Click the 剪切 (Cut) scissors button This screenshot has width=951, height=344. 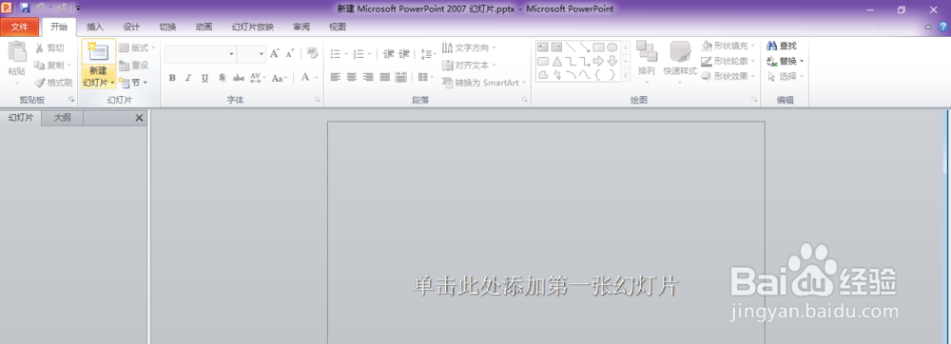(49, 48)
